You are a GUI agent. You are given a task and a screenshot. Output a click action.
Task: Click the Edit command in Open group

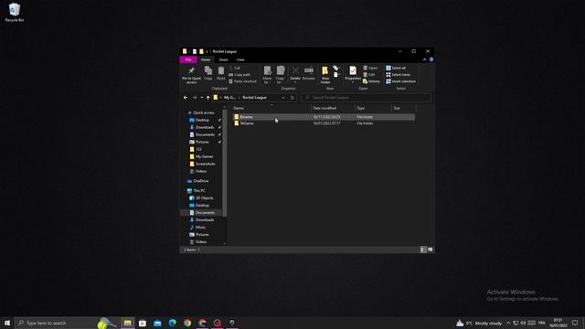[x=369, y=75]
